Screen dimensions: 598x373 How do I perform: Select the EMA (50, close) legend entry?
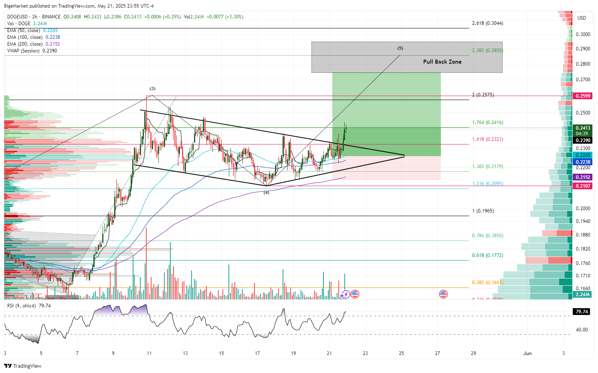tap(24, 30)
